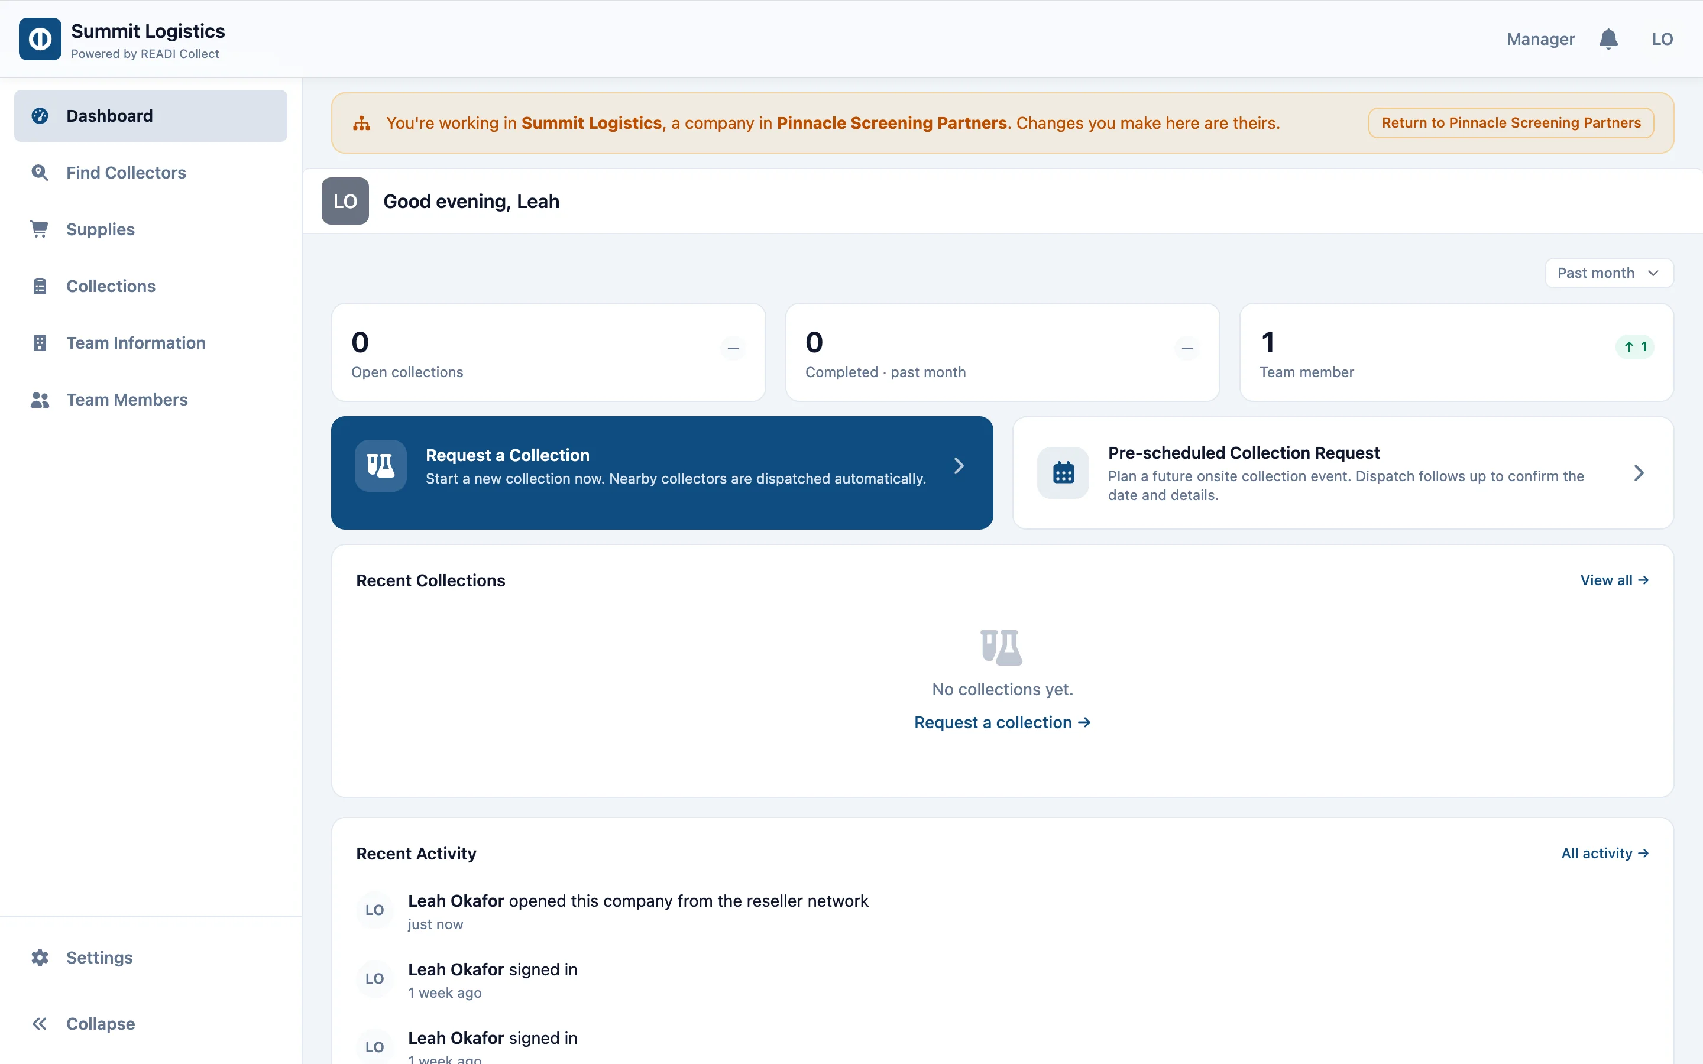
Task: Click the dash trend badge on Open collections
Action: click(733, 348)
